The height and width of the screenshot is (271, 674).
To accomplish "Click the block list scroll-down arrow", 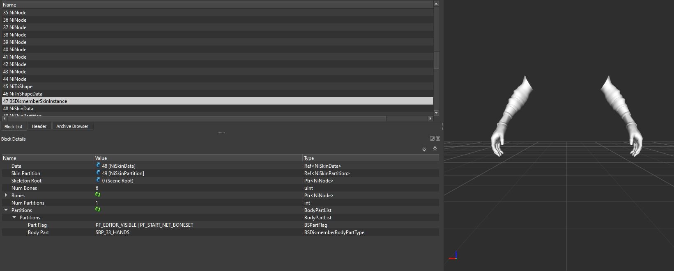I will (436, 113).
